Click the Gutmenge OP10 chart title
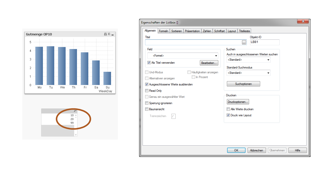 click(39, 34)
